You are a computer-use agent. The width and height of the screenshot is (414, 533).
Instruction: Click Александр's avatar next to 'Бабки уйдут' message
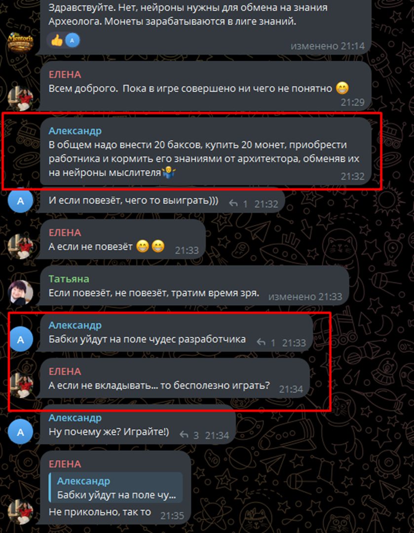tap(20, 339)
